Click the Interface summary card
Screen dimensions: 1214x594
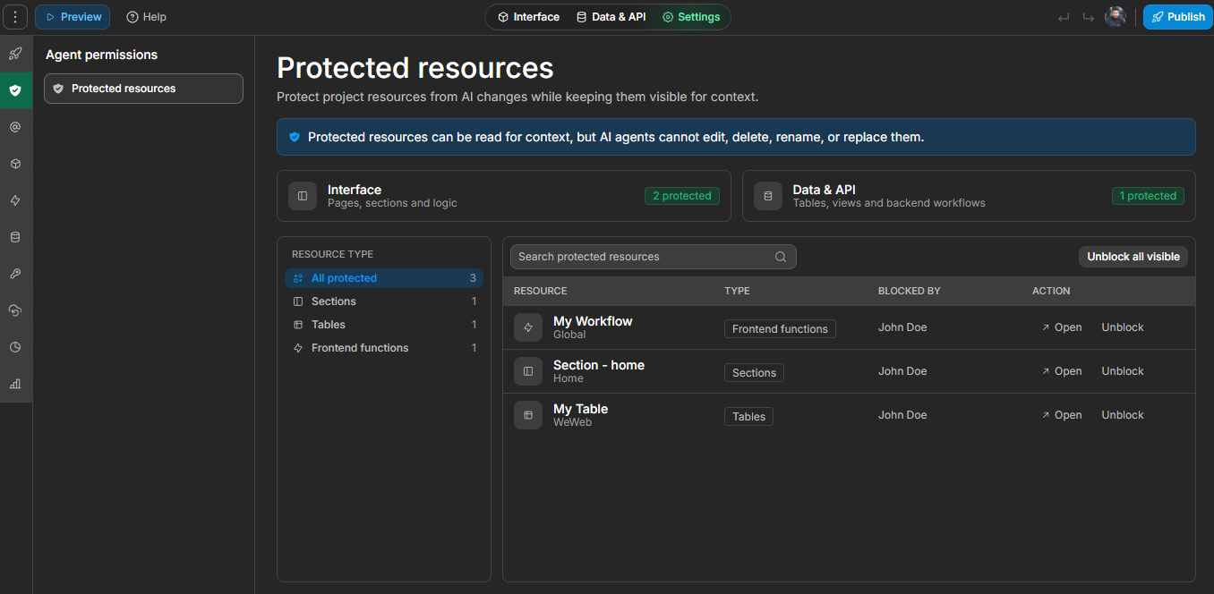click(x=504, y=196)
